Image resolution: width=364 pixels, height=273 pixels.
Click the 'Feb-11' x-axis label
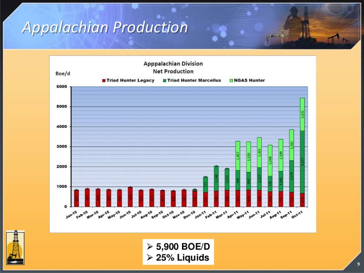(x=211, y=214)
